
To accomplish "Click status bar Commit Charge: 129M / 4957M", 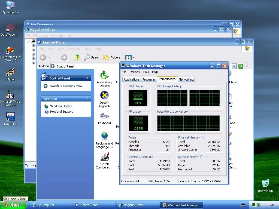I will [200, 181].
